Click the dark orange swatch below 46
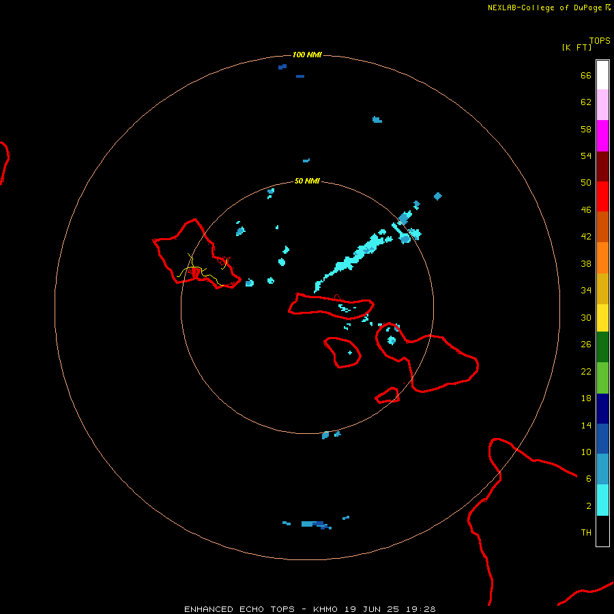This screenshot has height=614, width=614. tap(602, 227)
